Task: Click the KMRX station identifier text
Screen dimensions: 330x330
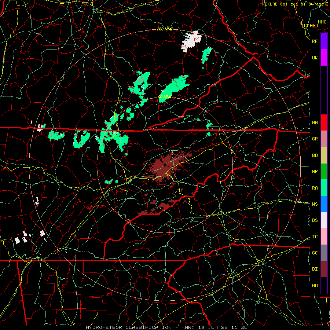Action: [188, 327]
